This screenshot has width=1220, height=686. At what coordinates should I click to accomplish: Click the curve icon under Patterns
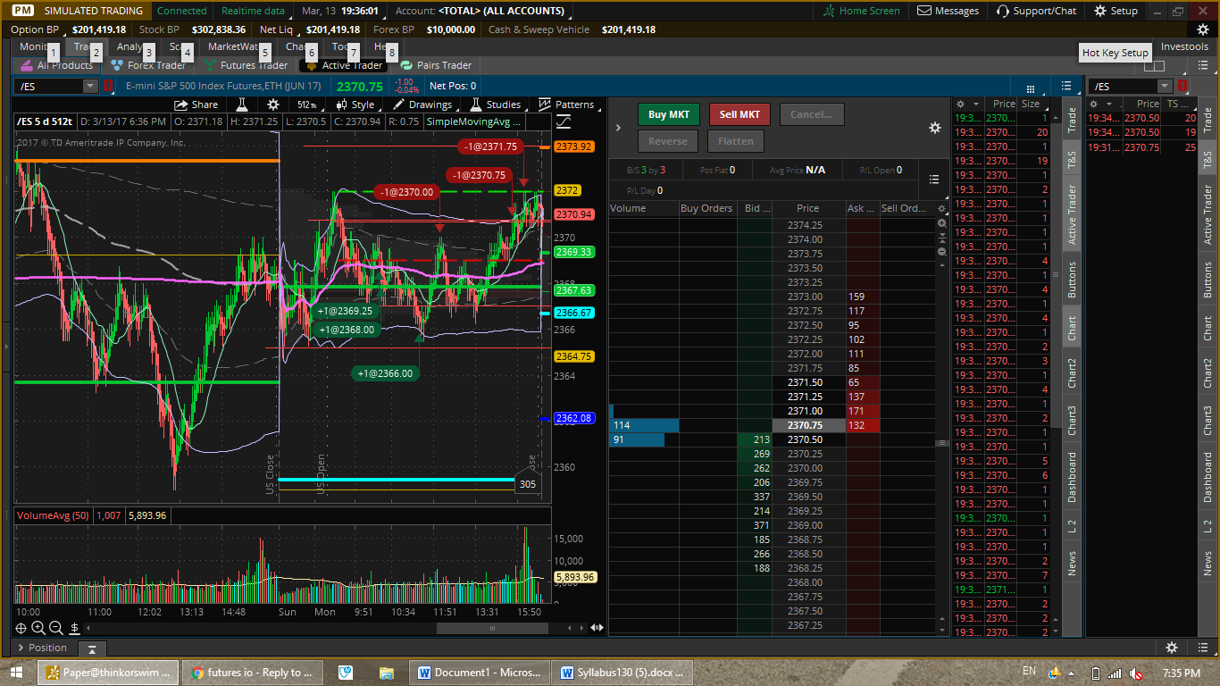click(x=564, y=121)
